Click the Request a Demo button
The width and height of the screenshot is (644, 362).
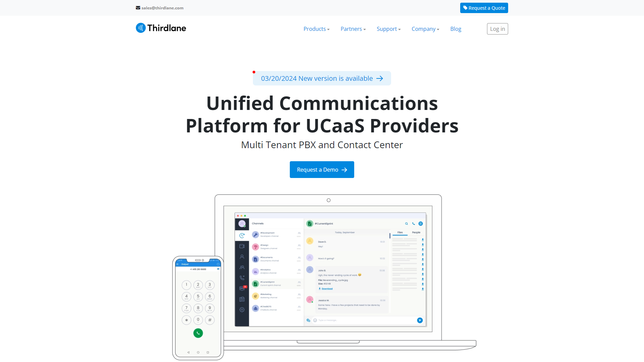coord(322,169)
